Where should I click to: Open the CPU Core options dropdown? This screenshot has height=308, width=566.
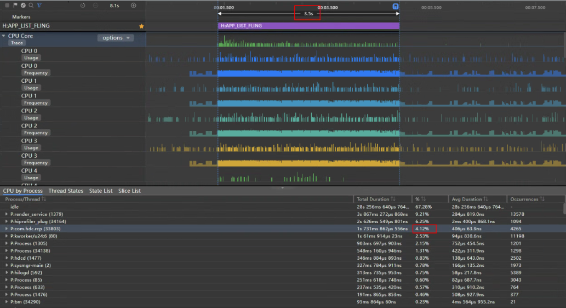pyautogui.click(x=116, y=38)
